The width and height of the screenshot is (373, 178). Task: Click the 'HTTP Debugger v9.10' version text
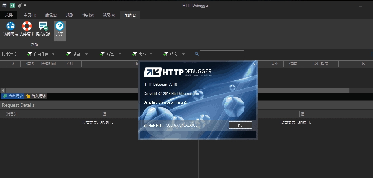pos(160,84)
